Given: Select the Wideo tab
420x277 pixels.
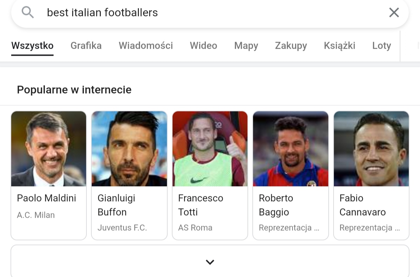Looking at the screenshot, I should pos(203,46).
